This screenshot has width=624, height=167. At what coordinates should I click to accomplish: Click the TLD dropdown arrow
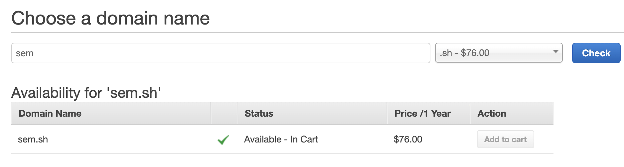pyautogui.click(x=555, y=52)
